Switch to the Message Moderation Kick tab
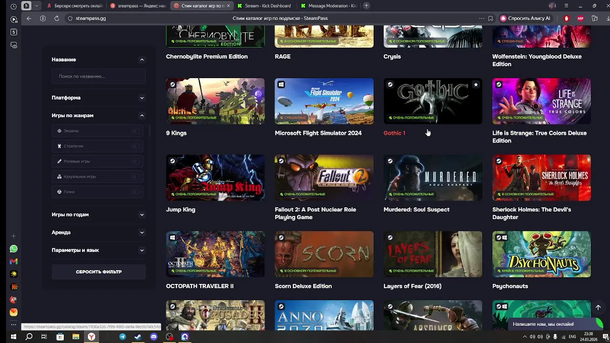This screenshot has width=610, height=343. tap(329, 6)
